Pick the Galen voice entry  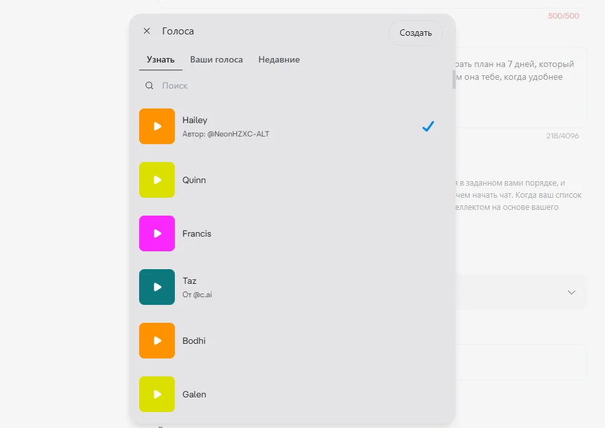click(x=195, y=394)
